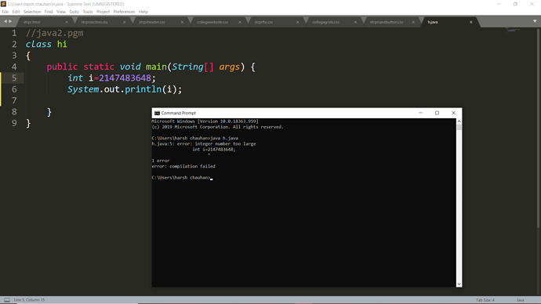
Task: Click the number 2147483648 in code
Action: tap(125, 78)
